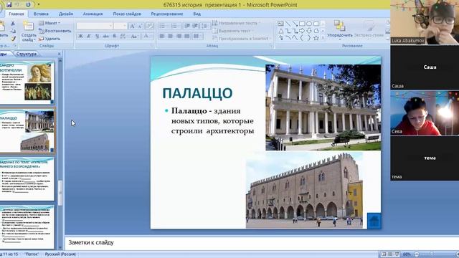Select the Сандро Боттичелли slide thumbnail
The image size is (459, 258).
coord(27,82)
